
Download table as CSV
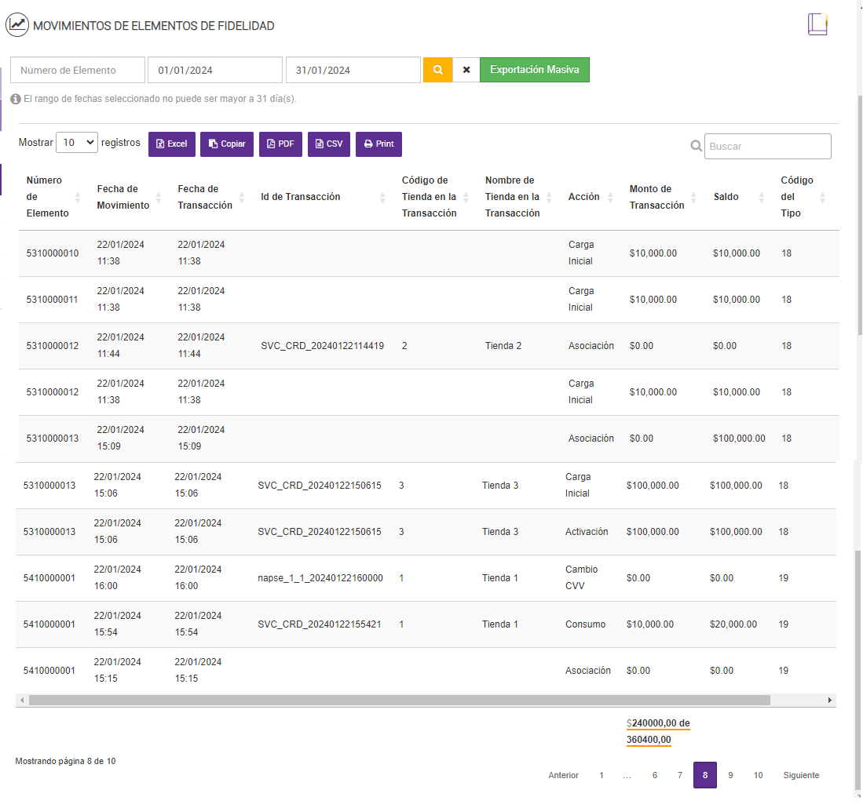tap(328, 144)
